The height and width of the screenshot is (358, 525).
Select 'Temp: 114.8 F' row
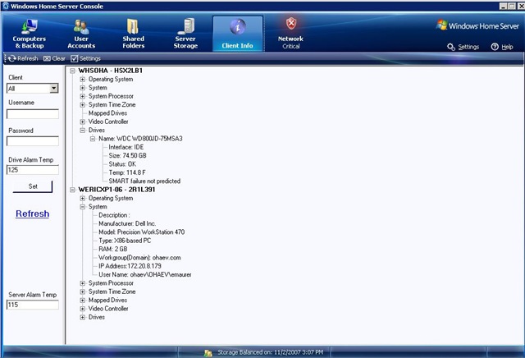pos(127,172)
